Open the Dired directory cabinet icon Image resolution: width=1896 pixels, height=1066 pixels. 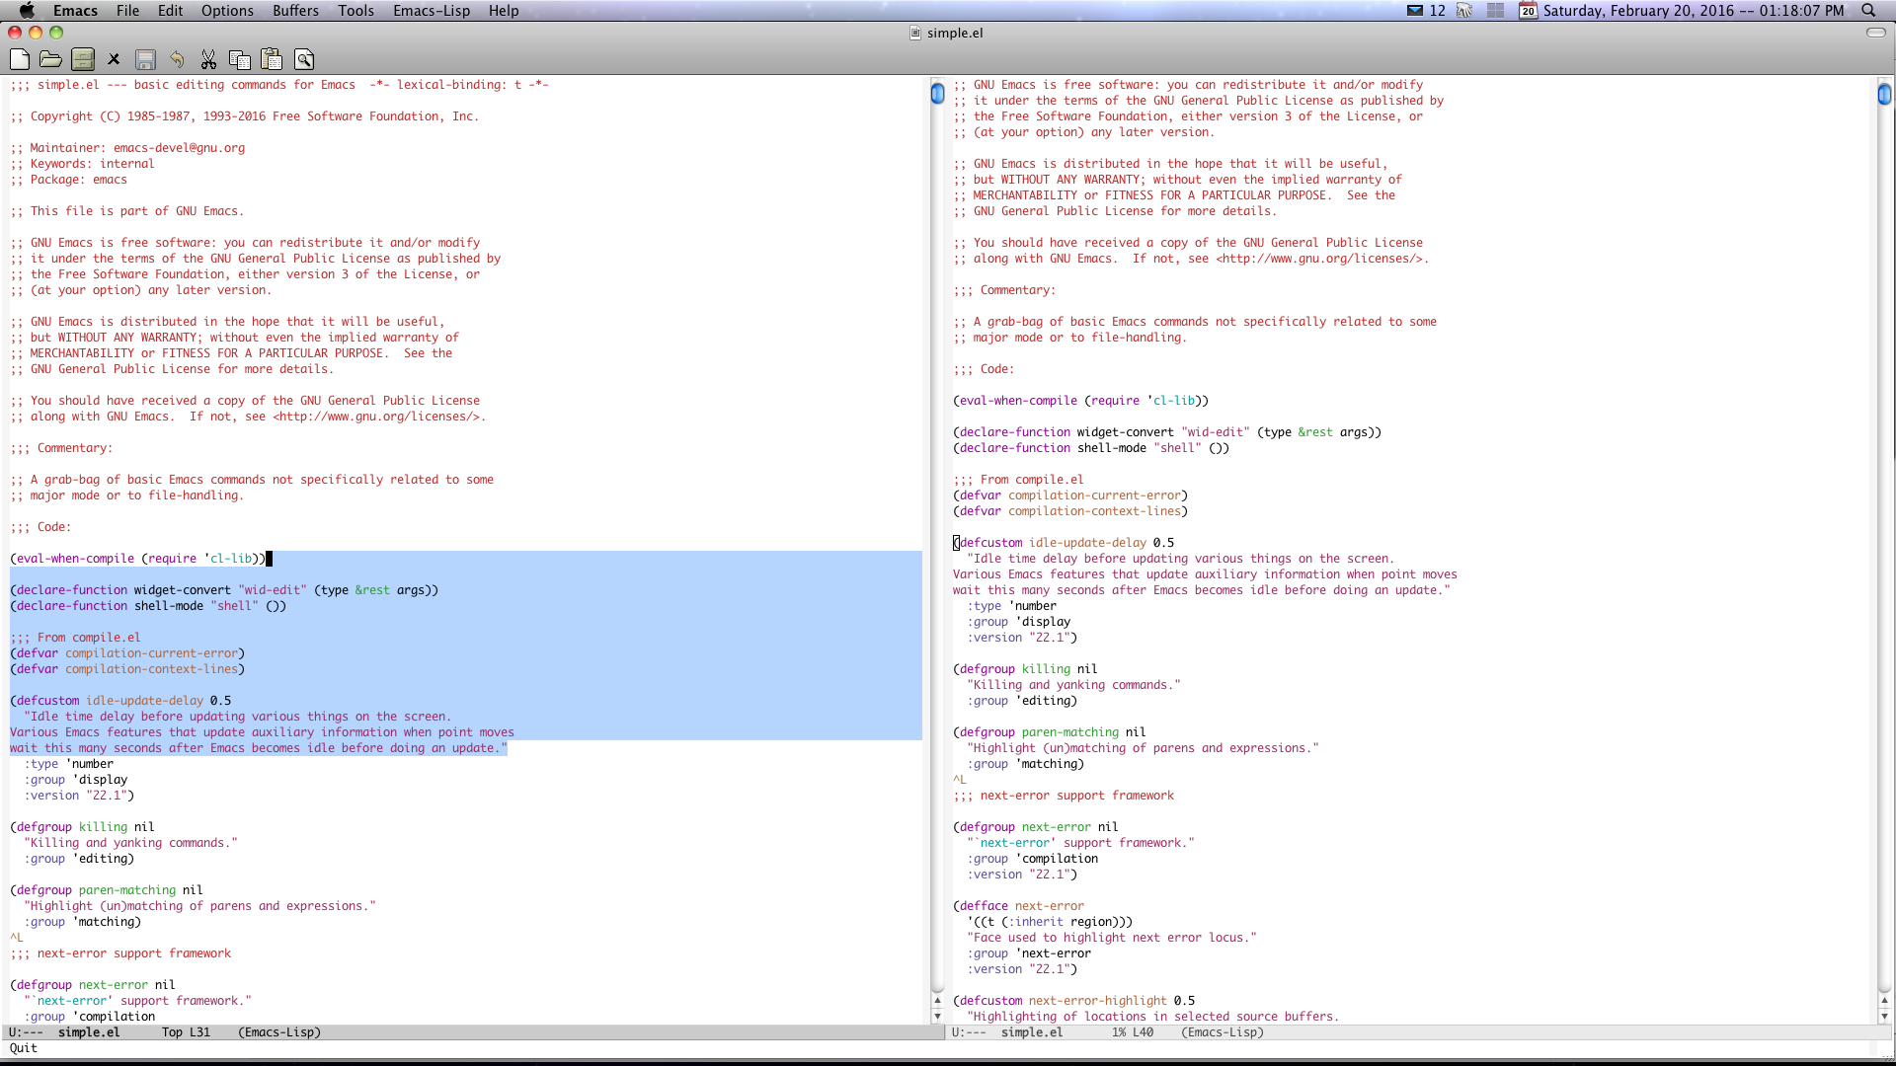pyautogui.click(x=83, y=60)
